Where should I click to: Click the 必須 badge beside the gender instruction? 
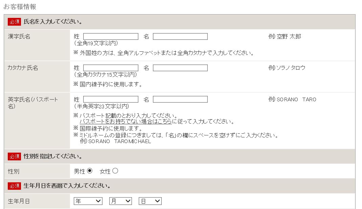(15, 156)
